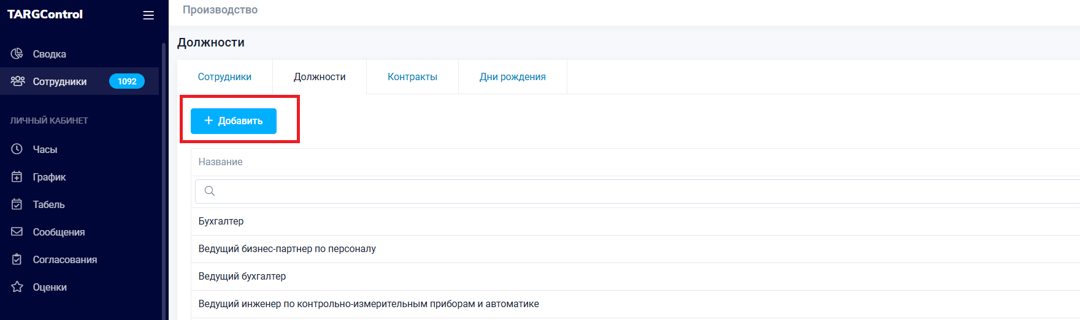Screen dimensions: 1080x320
Task: Click the Сообщения envelope icon
Action: click(17, 232)
